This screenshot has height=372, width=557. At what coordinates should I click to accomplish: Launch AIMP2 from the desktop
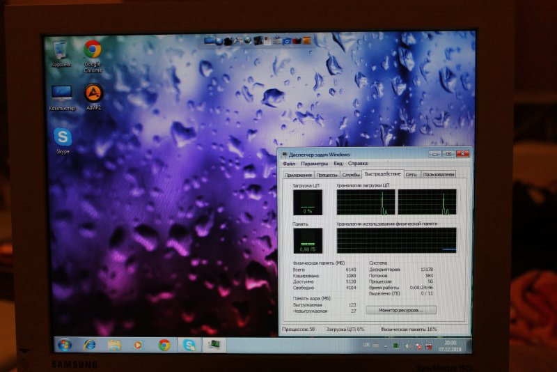(93, 95)
